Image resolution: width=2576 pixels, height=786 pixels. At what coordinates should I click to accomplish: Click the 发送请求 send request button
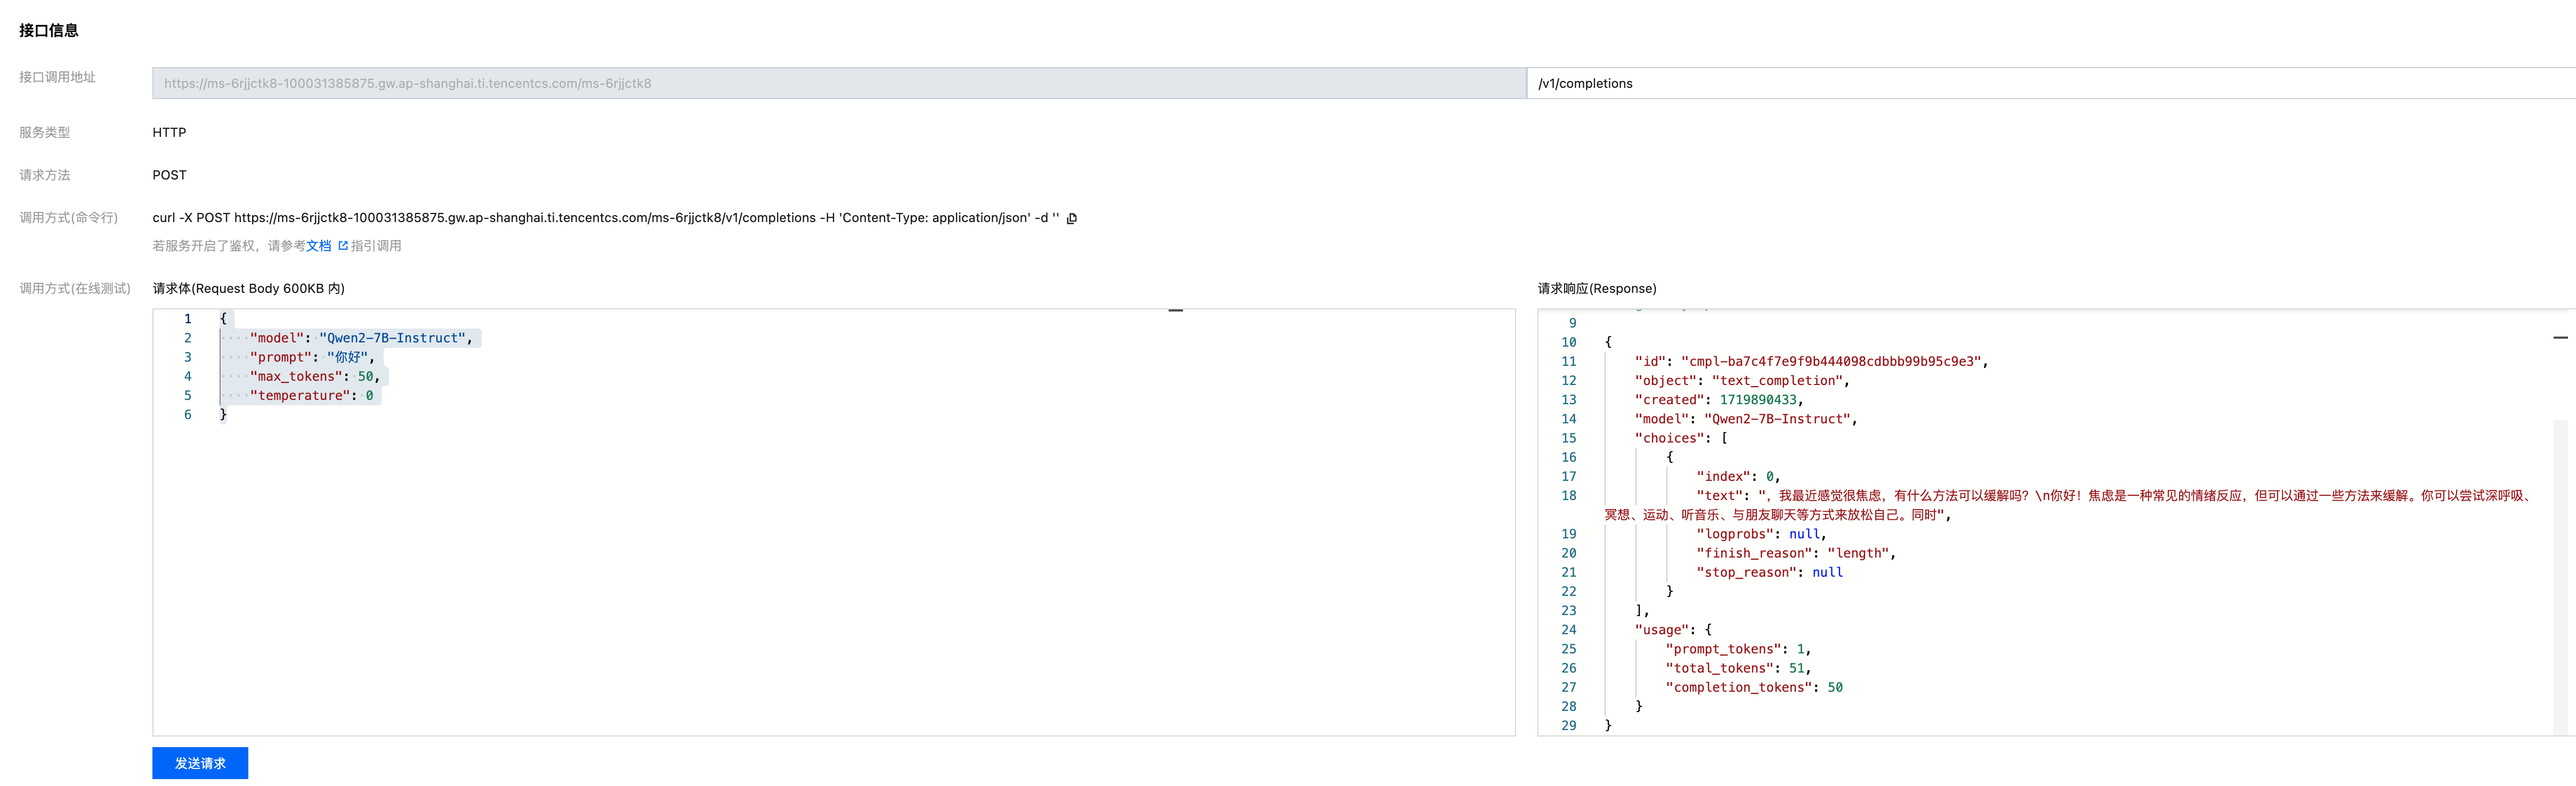coord(200,763)
